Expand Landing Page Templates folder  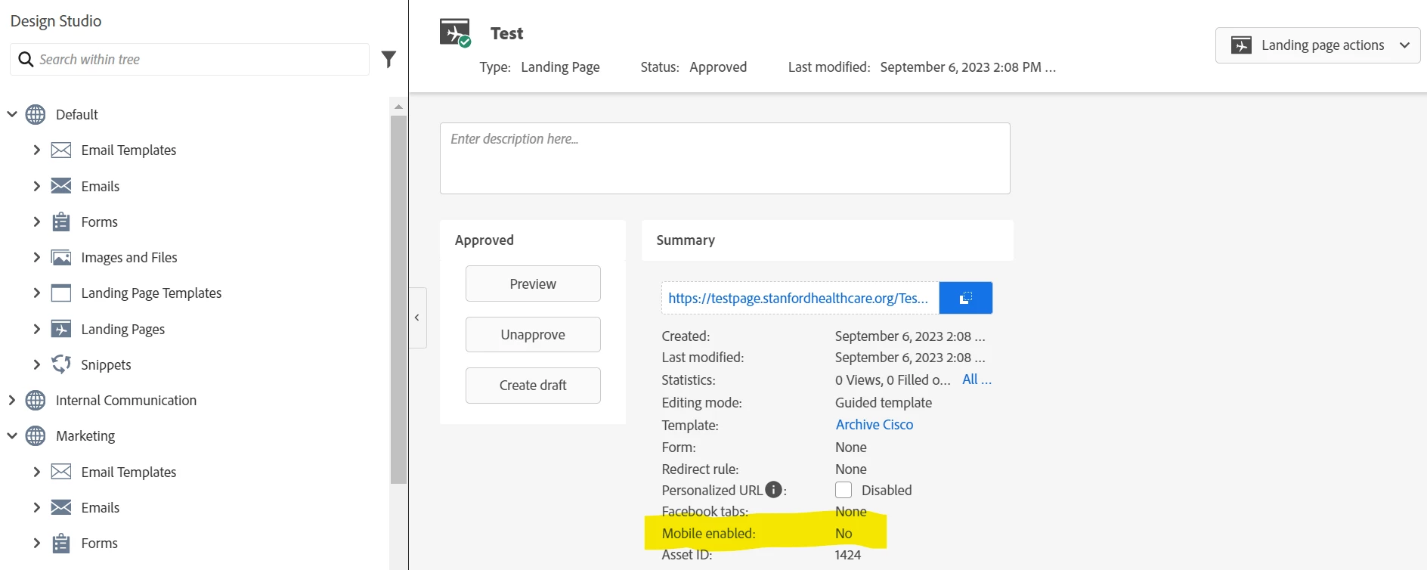coord(36,293)
